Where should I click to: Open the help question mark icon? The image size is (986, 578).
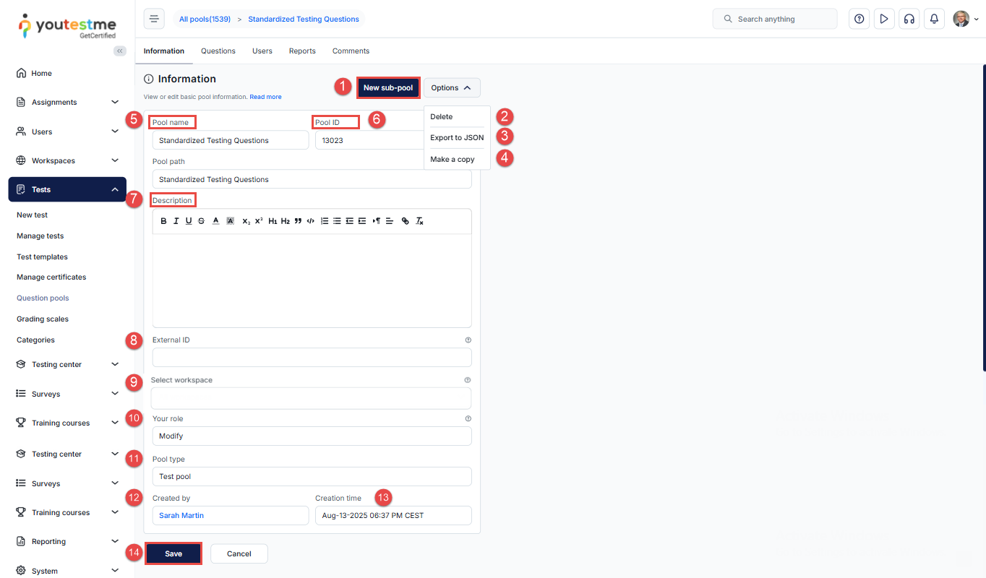(859, 19)
